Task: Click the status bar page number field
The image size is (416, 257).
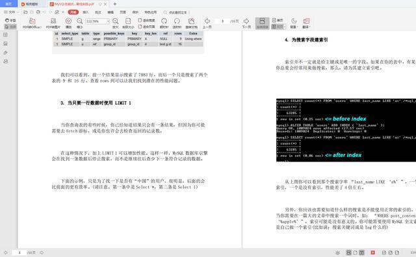Action: point(19,252)
